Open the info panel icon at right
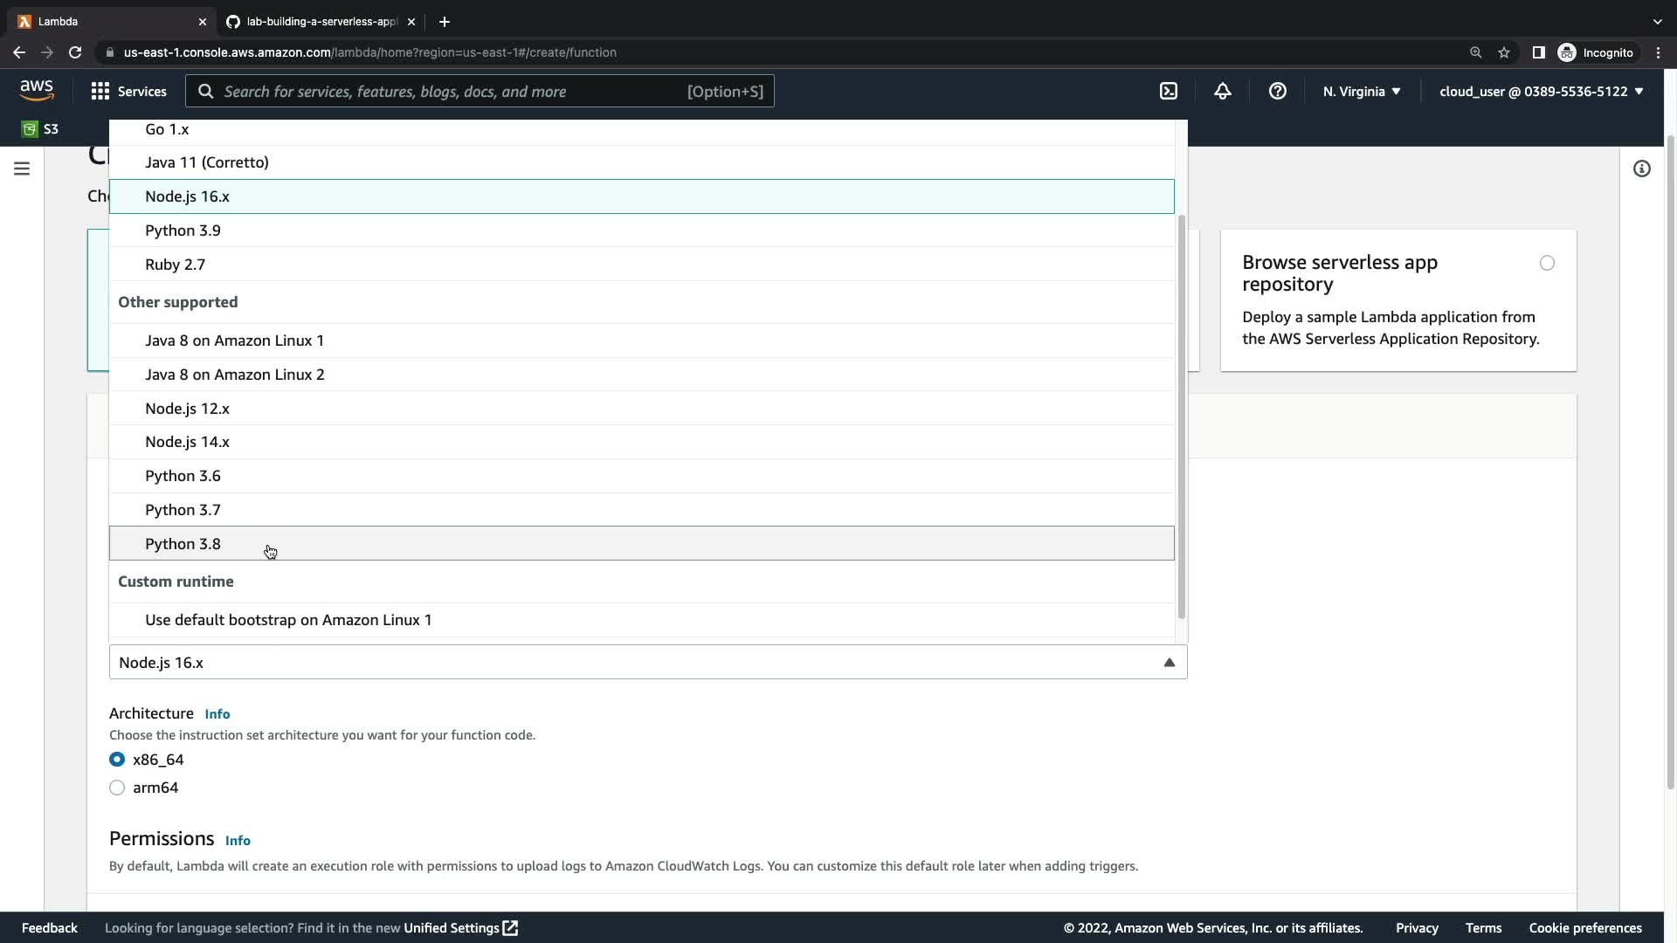 tap(1641, 169)
